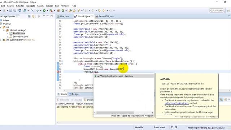Toggle Link with Editor in Package Explorer
This screenshot has height=130, width=231.
pyautogui.click(x=33, y=16)
